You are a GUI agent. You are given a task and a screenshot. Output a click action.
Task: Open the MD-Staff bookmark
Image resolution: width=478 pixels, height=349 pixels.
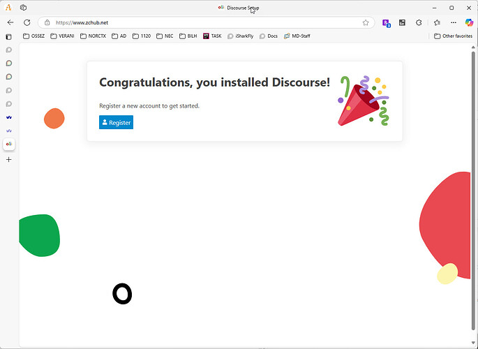[x=297, y=36]
